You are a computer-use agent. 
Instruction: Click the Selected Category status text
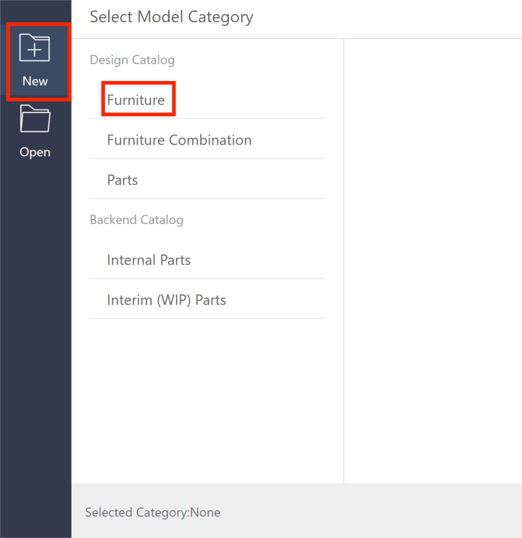(137, 512)
